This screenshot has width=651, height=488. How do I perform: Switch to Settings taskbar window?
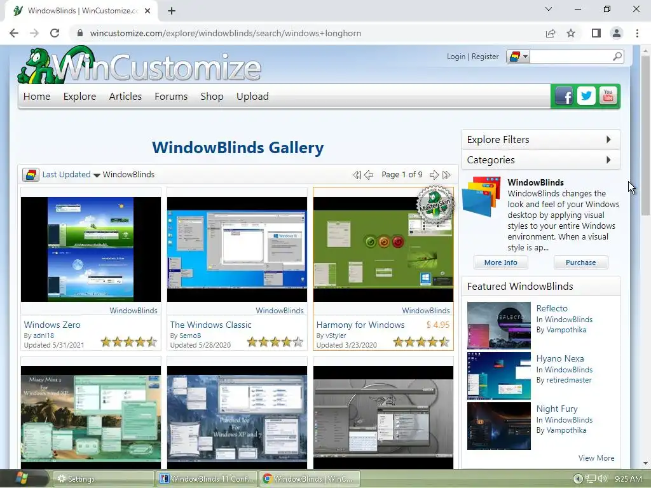(104, 478)
